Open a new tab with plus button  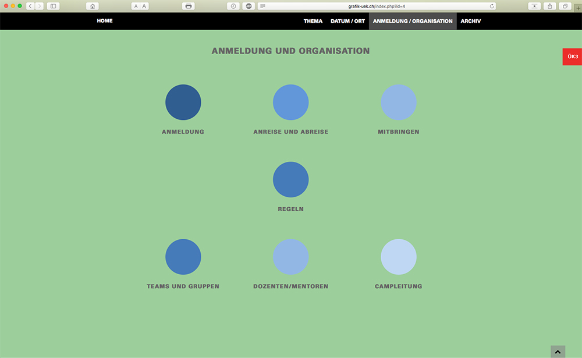click(x=577, y=8)
